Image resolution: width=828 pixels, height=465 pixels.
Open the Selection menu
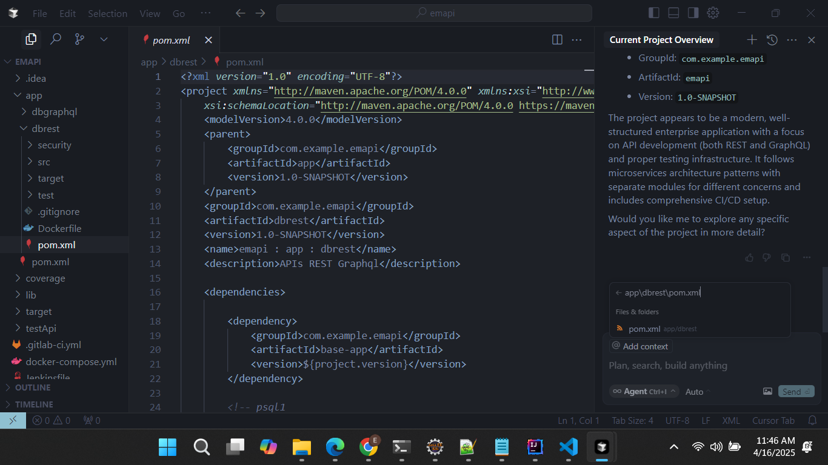point(107,13)
